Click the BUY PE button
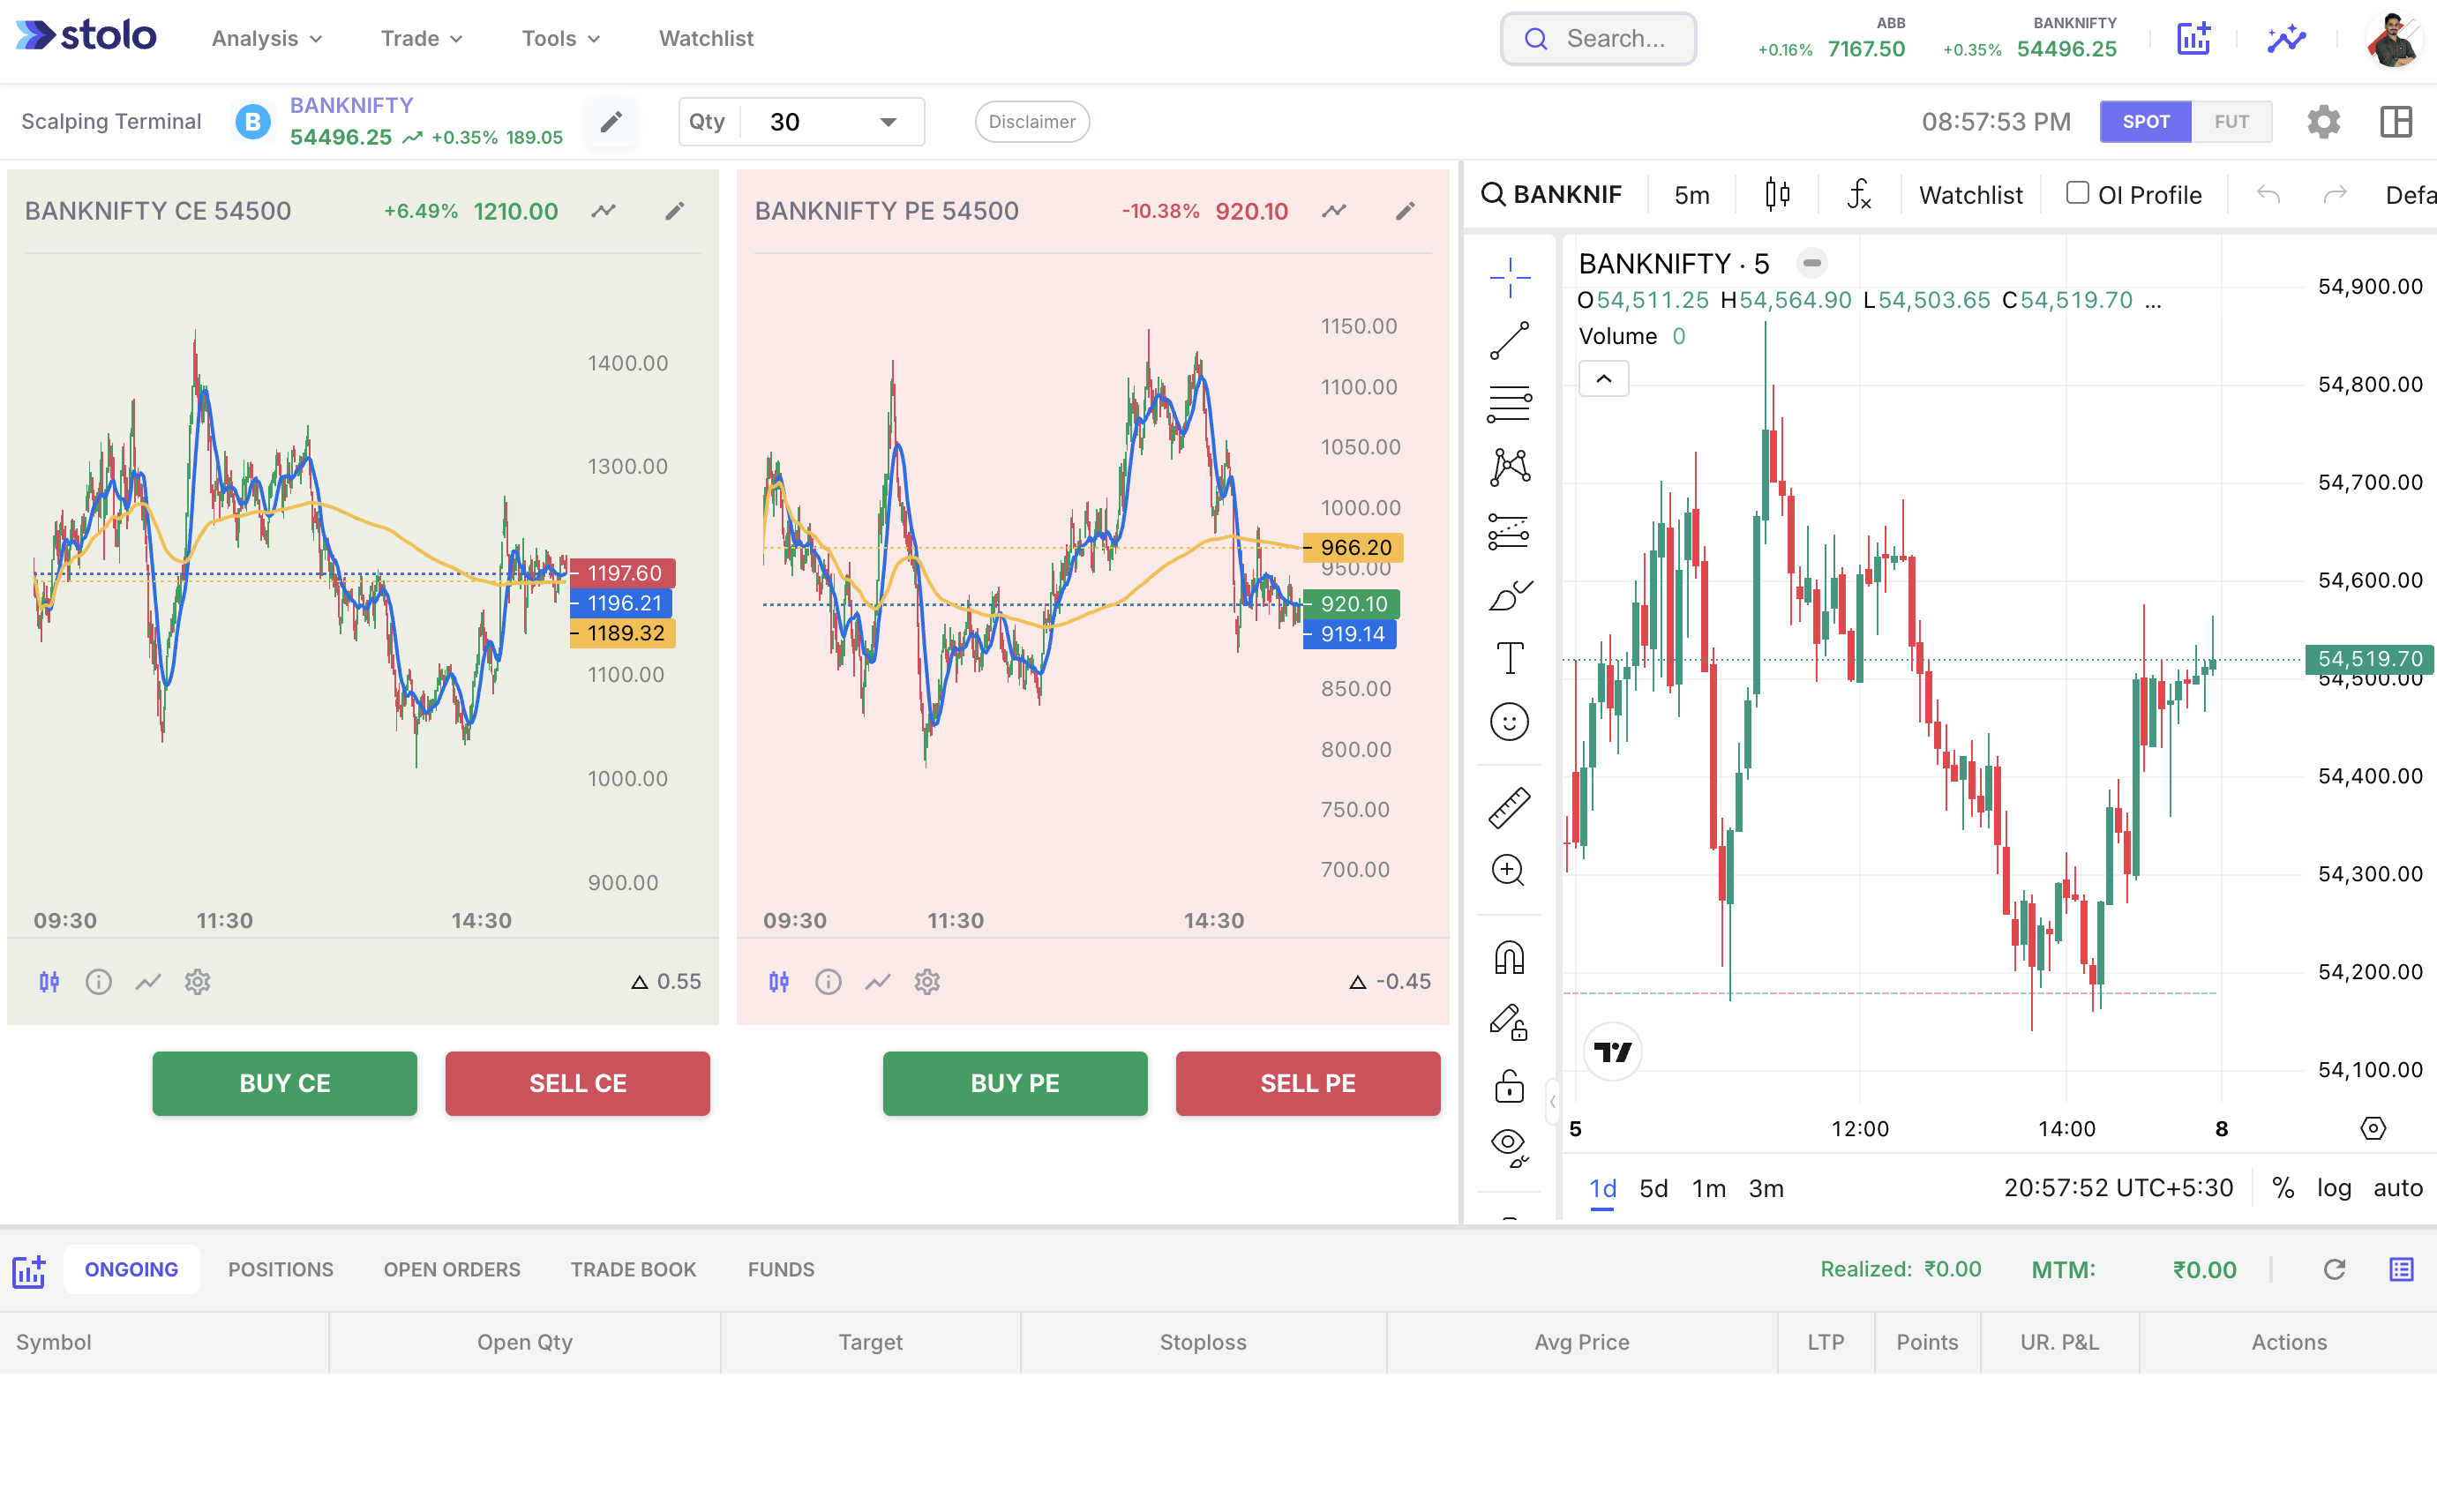 coord(1014,1084)
